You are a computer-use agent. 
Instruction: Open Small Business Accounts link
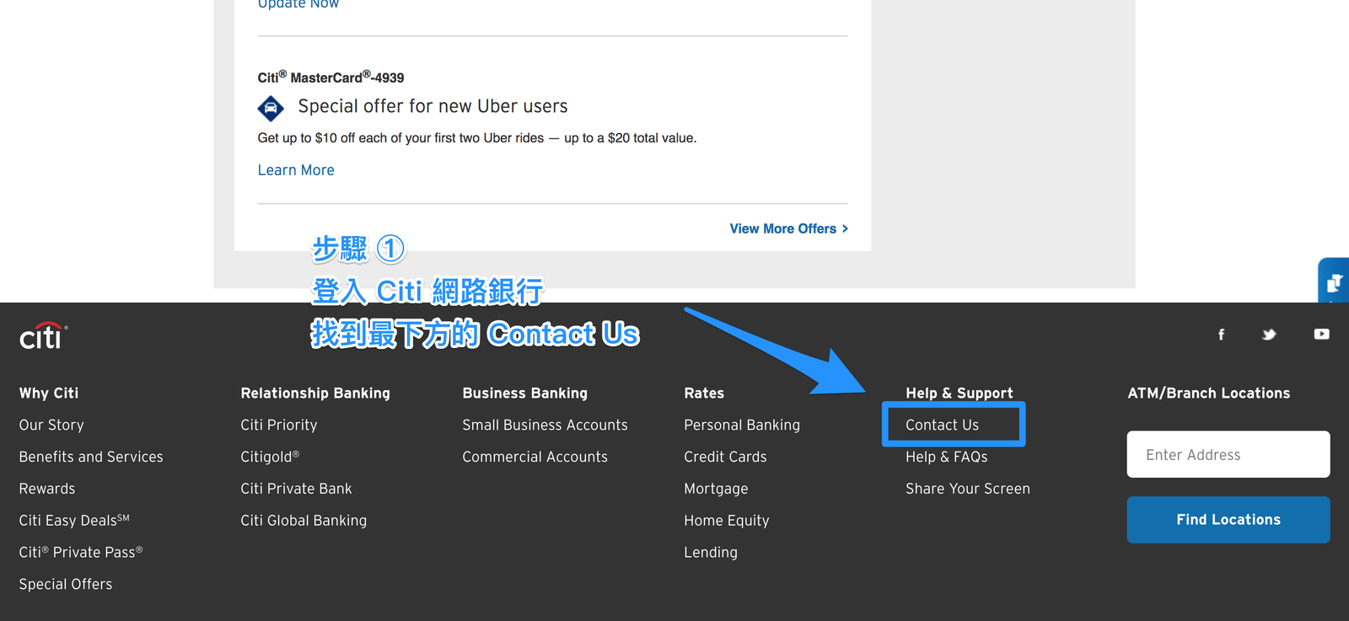point(545,425)
